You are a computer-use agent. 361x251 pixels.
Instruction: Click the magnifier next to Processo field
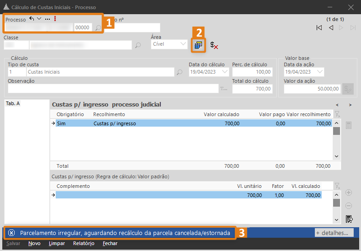tap(98, 28)
